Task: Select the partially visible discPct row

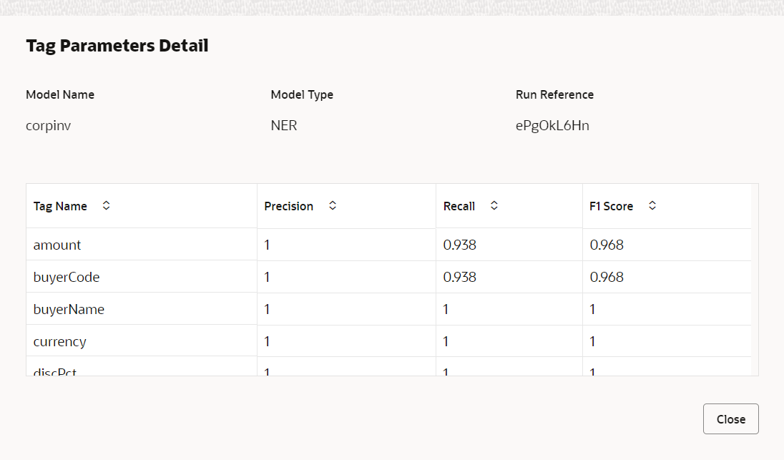Action: [x=388, y=366]
